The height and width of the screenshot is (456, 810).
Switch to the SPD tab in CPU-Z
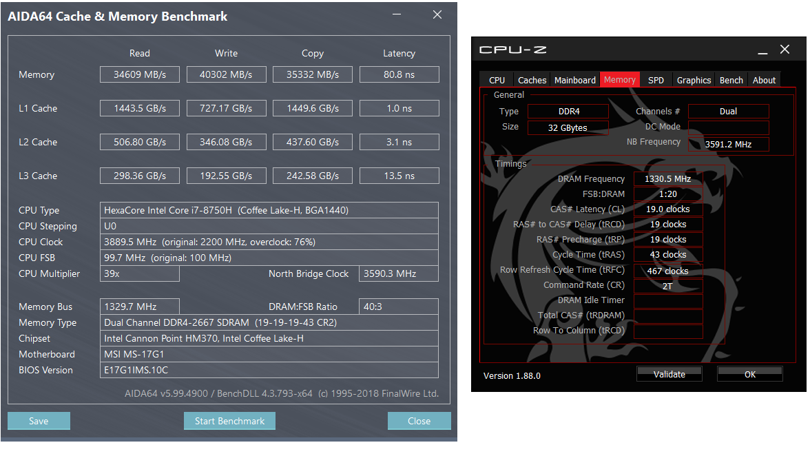[656, 80]
